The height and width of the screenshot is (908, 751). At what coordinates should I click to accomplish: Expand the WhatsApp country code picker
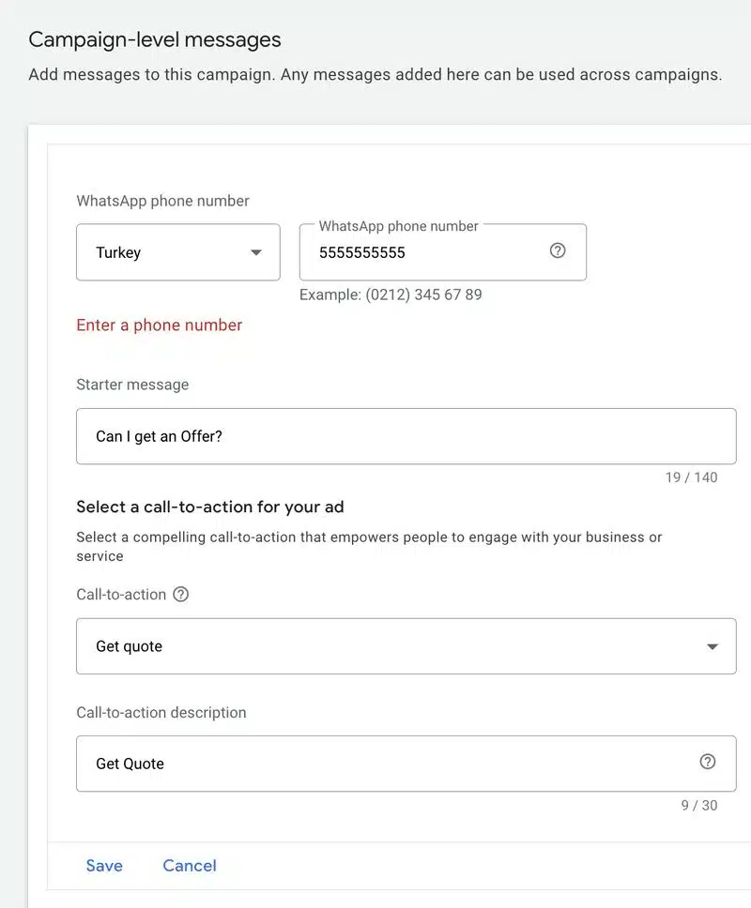[177, 251]
